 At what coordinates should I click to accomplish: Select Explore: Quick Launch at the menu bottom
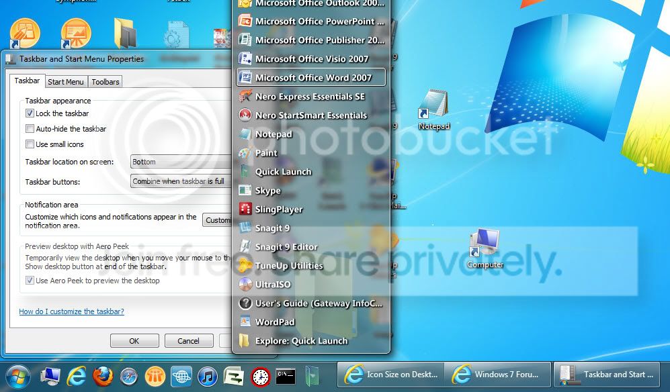pyautogui.click(x=311, y=340)
